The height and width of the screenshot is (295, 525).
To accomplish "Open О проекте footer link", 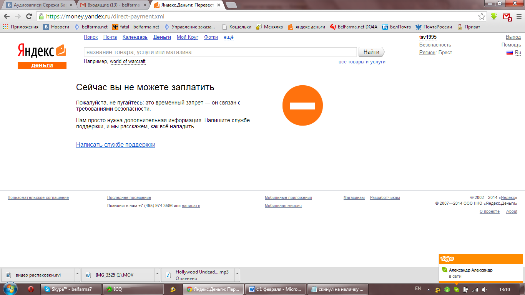I will 490,212.
